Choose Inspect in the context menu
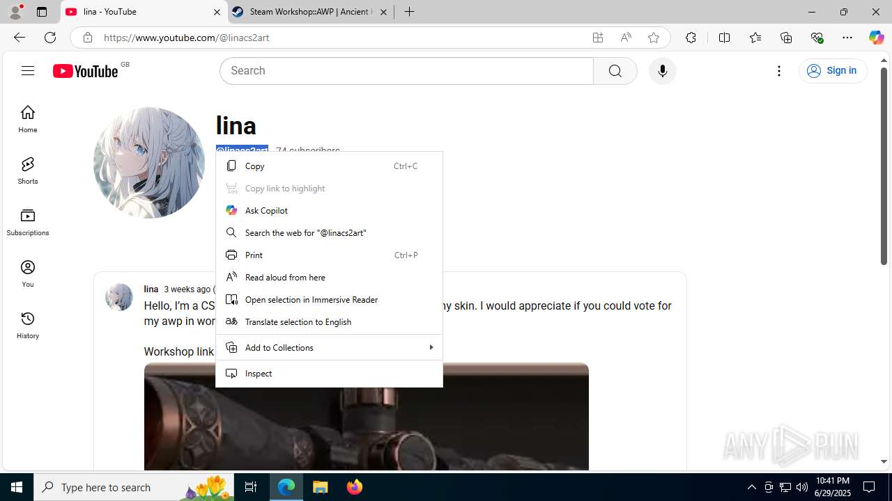This screenshot has height=501, width=892. click(329, 373)
